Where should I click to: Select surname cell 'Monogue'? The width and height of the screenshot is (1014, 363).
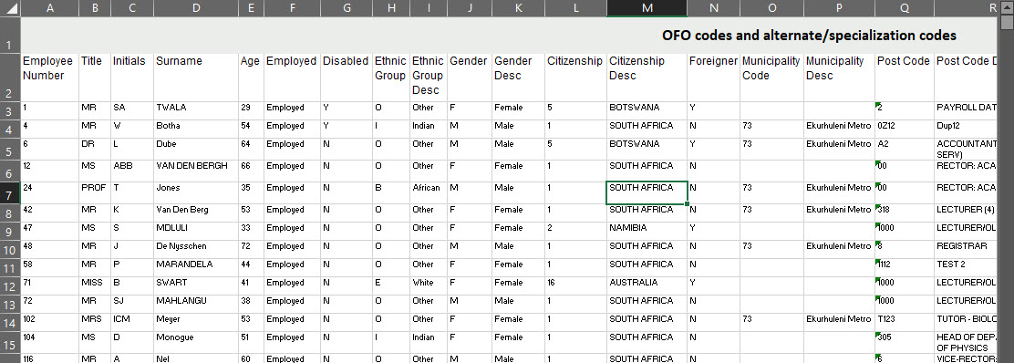coord(196,342)
